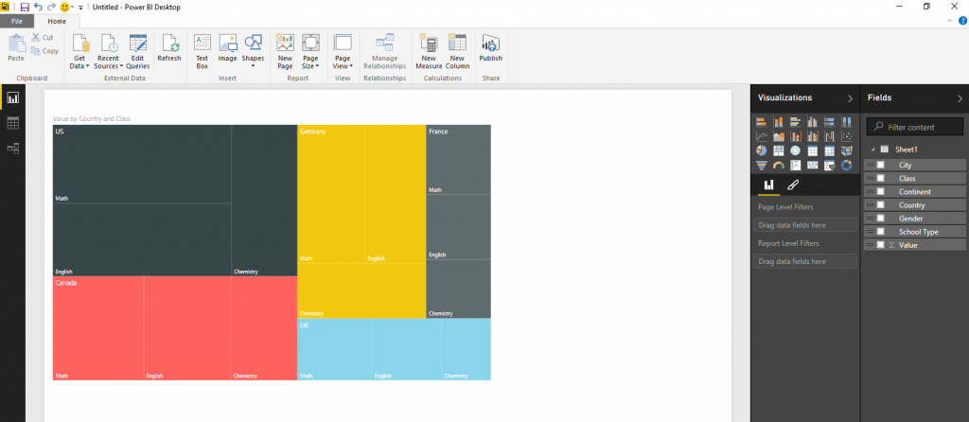Click the Report Level Filters drop well
969x422 pixels.
(x=805, y=261)
